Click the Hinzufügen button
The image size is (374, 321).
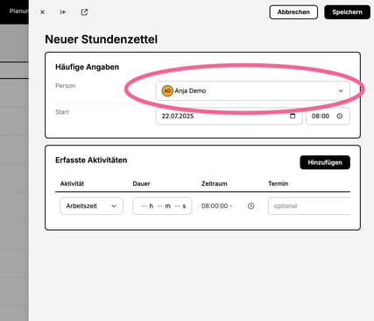coord(325,162)
